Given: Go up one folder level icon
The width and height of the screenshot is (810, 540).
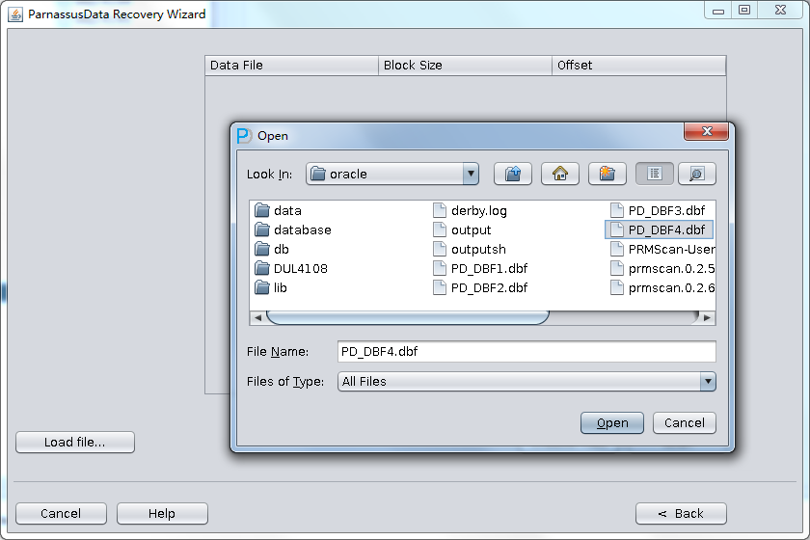Looking at the screenshot, I should pos(512,174).
